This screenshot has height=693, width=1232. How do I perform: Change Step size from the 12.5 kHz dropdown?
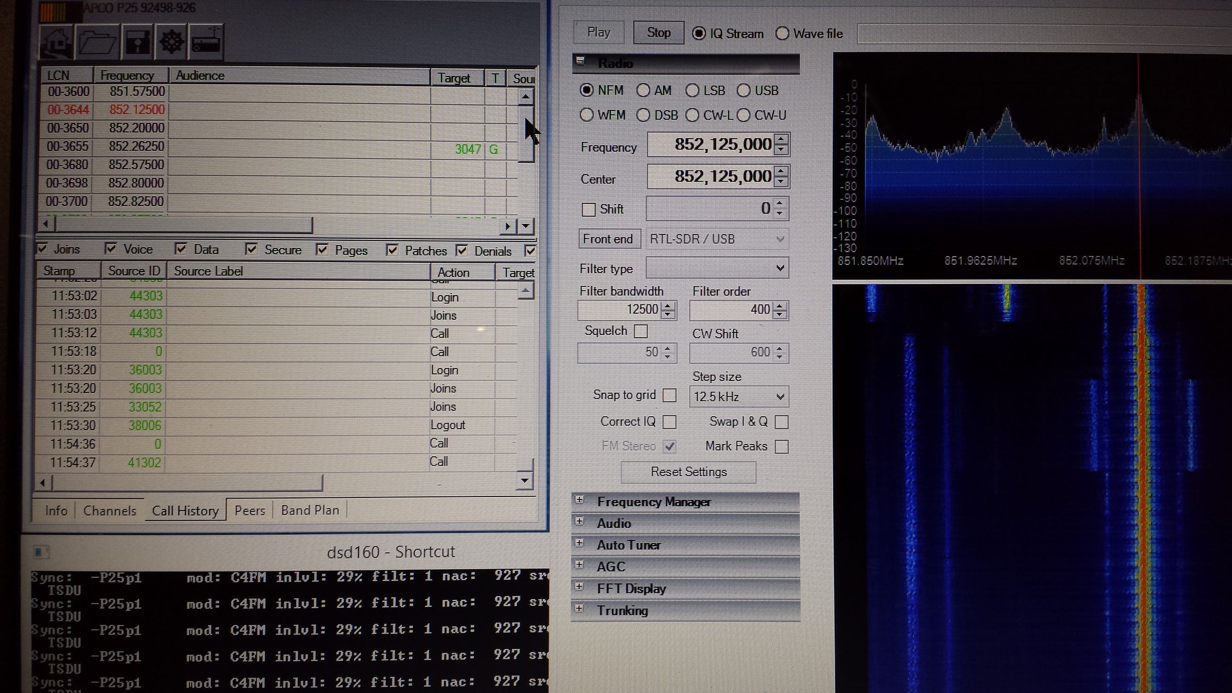click(780, 396)
